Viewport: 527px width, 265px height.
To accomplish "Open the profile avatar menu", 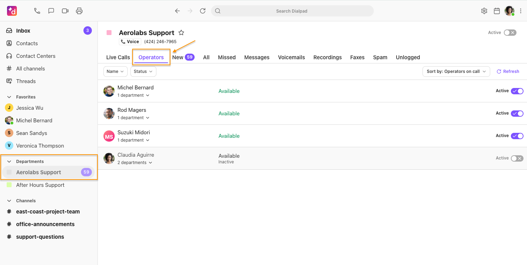I will [509, 11].
